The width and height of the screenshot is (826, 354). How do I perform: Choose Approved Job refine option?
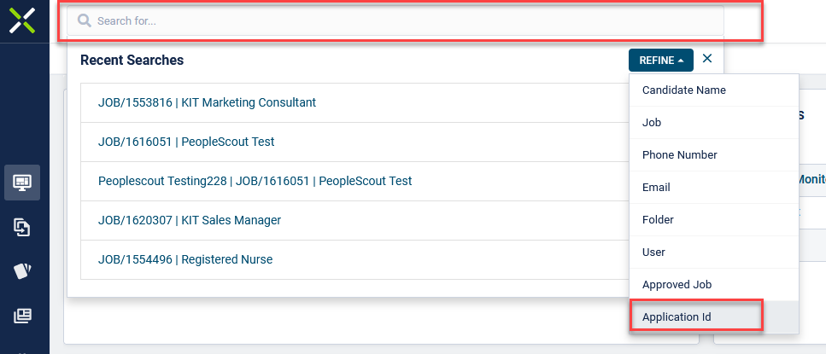click(x=677, y=285)
